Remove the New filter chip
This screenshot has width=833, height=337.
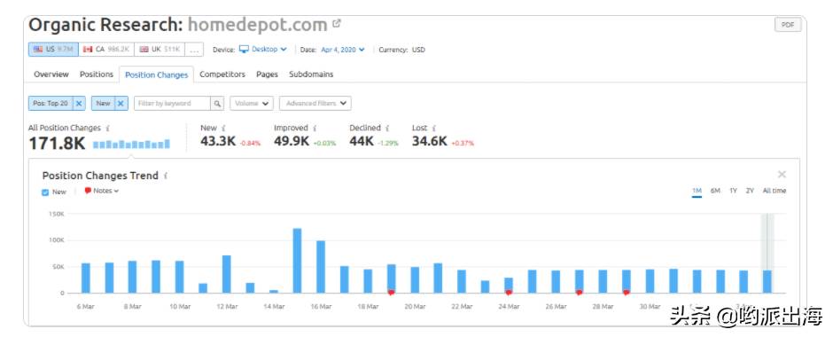121,104
